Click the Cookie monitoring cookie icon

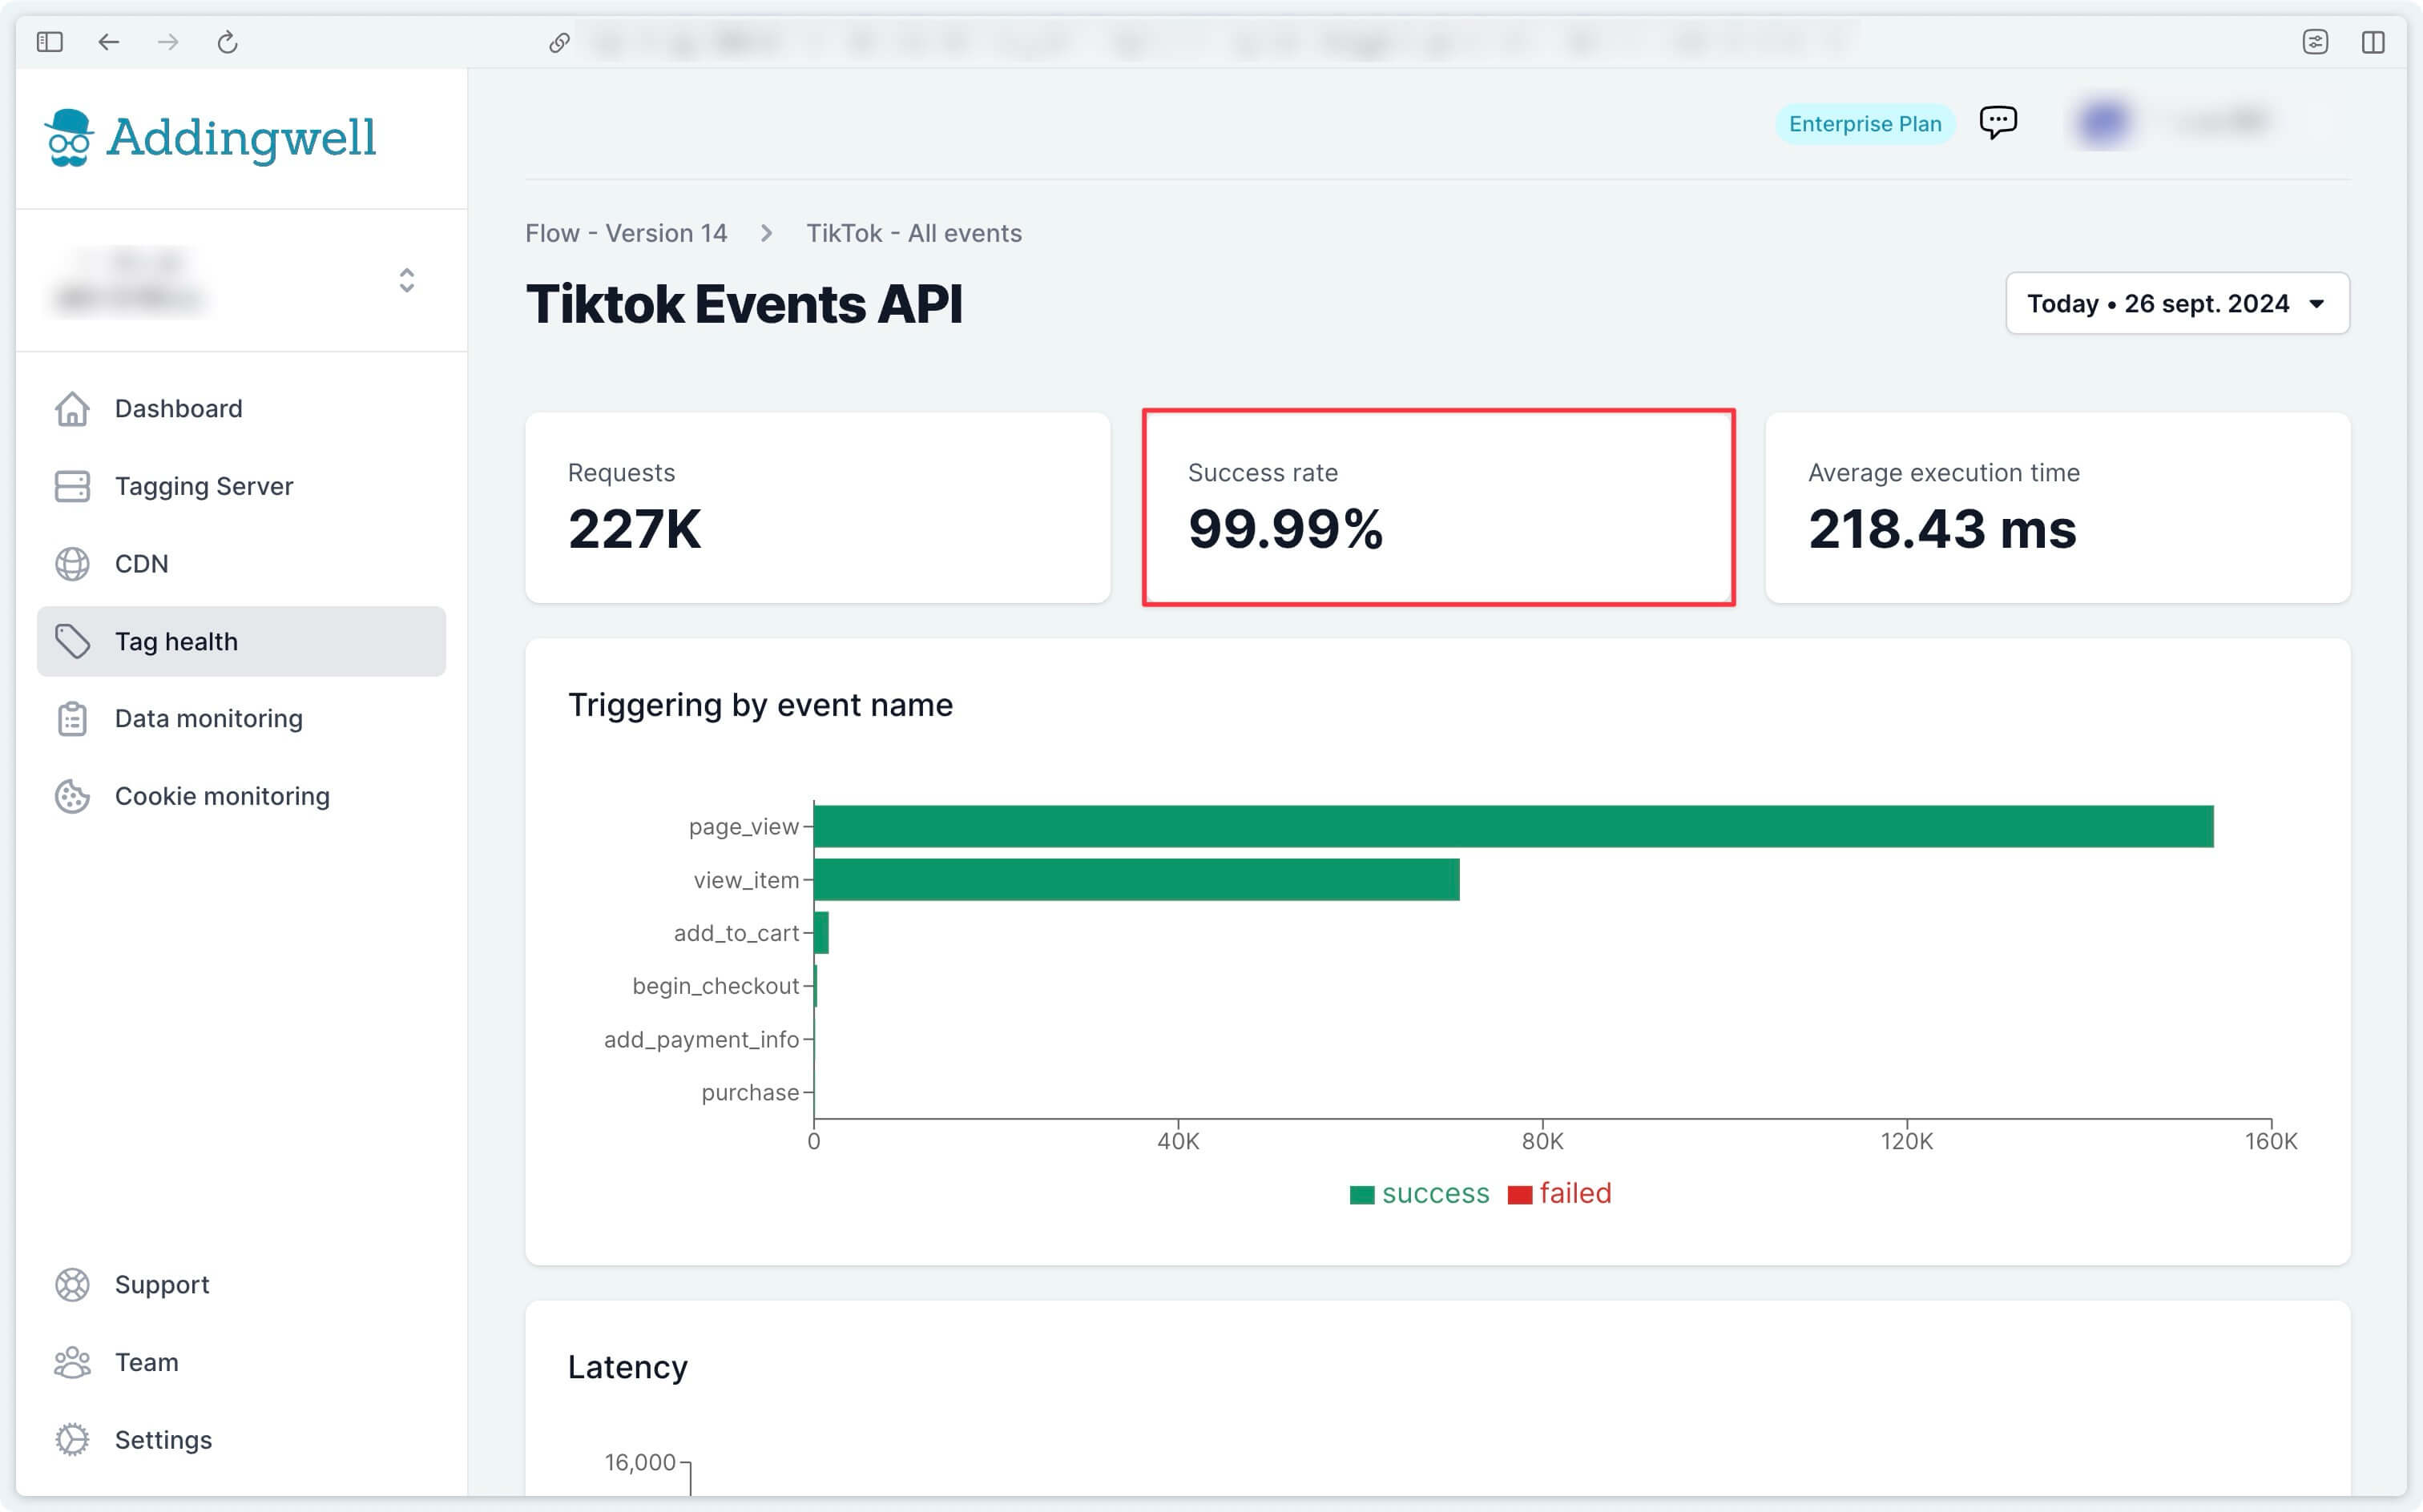[72, 796]
